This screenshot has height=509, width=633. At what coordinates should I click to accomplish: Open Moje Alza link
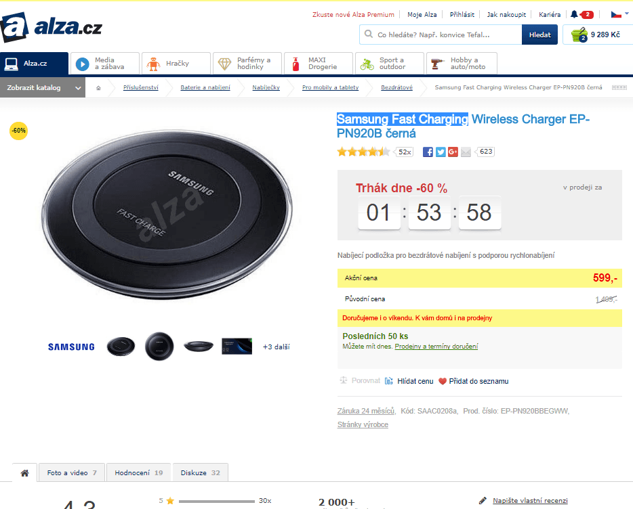(422, 14)
